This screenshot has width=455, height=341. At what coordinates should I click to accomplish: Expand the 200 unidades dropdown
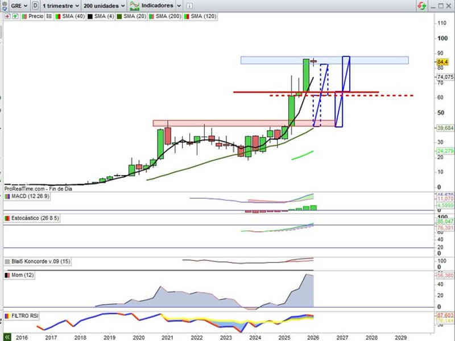pos(104,6)
